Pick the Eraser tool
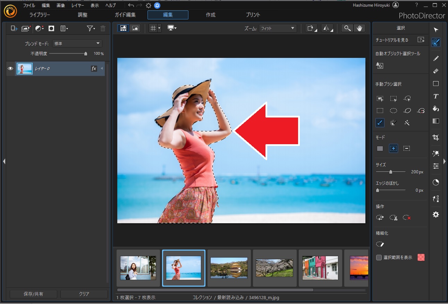 click(x=436, y=71)
